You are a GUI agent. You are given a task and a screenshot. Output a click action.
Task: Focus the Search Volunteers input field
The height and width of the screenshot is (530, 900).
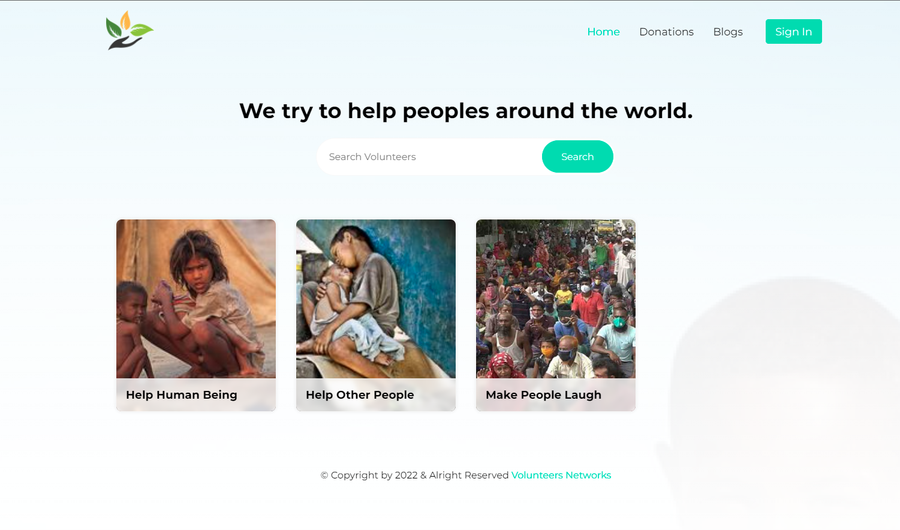click(x=429, y=156)
